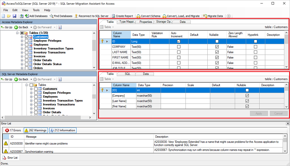
Task: Show the 17 Errors in Error List
Action: [x=13, y=130]
